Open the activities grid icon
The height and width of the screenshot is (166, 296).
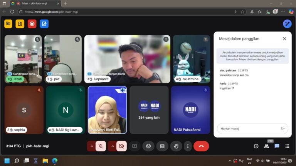[287, 146]
